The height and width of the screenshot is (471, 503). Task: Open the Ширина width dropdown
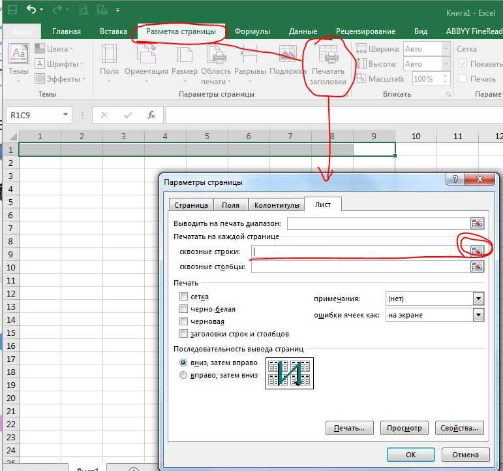click(x=446, y=49)
